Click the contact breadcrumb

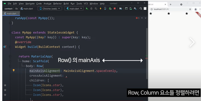click(x=8, y=9)
